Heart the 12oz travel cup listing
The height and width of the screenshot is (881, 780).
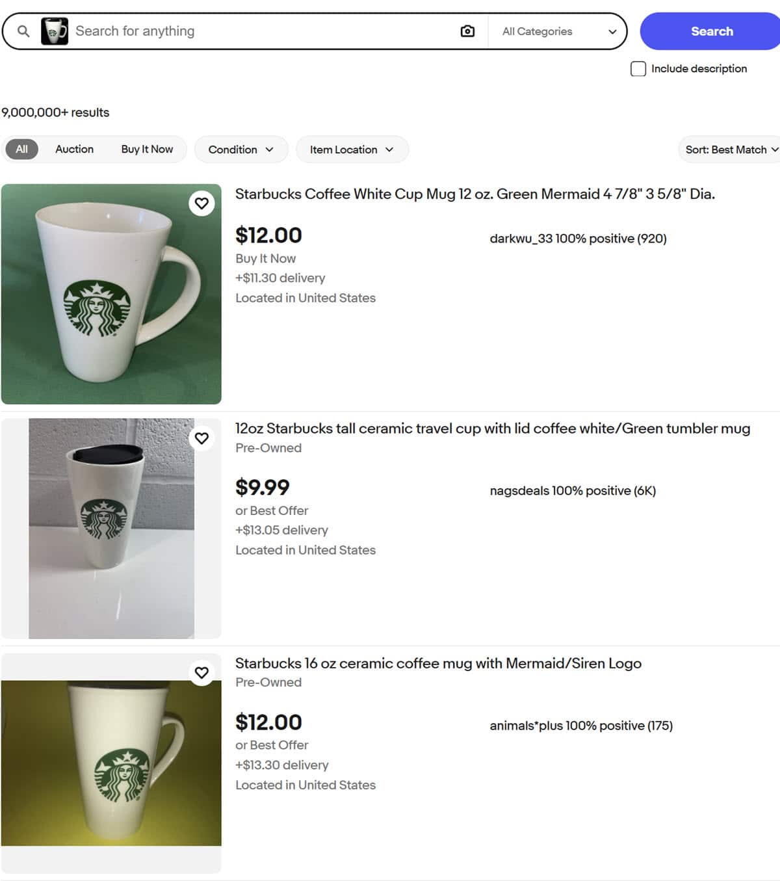click(202, 438)
